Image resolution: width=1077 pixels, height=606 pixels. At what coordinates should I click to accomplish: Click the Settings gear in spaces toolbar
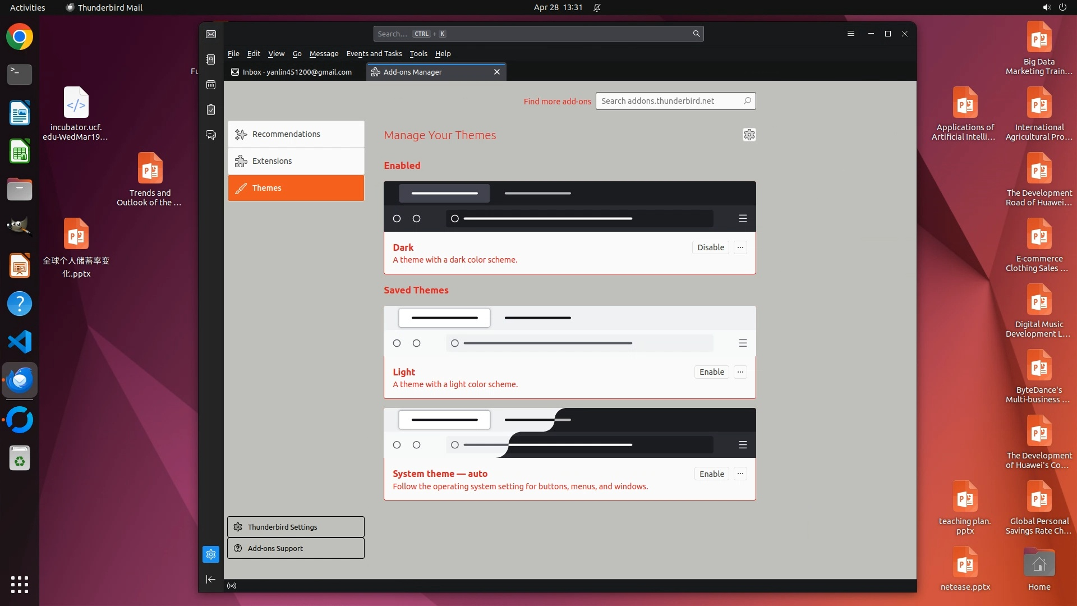(x=211, y=554)
